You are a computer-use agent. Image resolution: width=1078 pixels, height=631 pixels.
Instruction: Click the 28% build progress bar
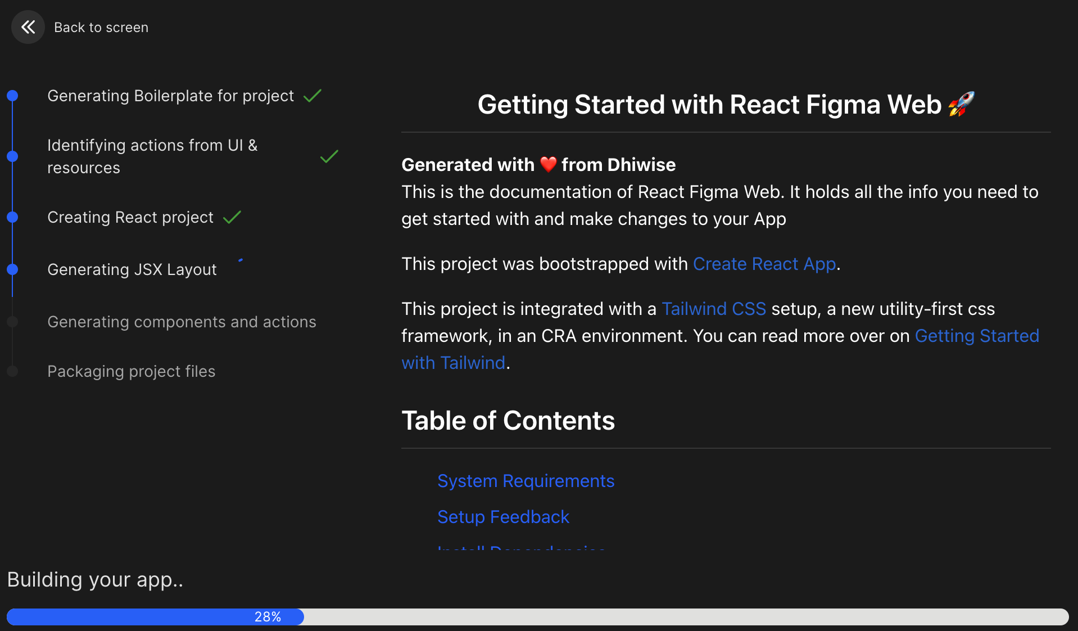pos(537,616)
